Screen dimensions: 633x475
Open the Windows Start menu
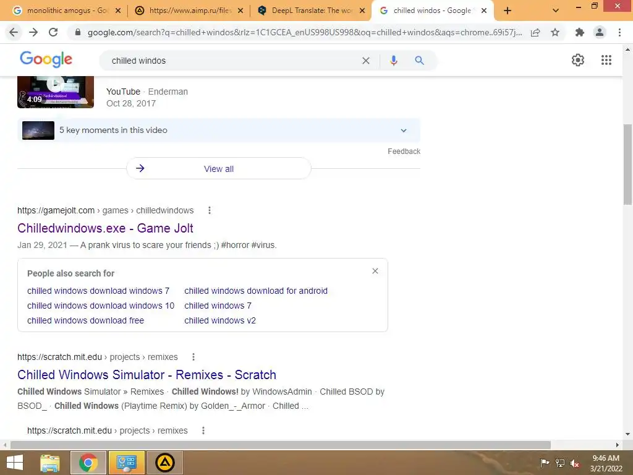(x=15, y=463)
